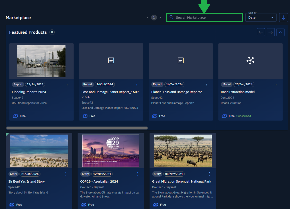
Task: Open the Serengeti wildebeest thumbnail image
Action: (x=183, y=151)
